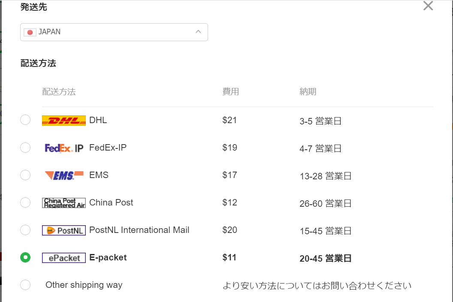Click the China Post Registered Air logo

pos(64,203)
